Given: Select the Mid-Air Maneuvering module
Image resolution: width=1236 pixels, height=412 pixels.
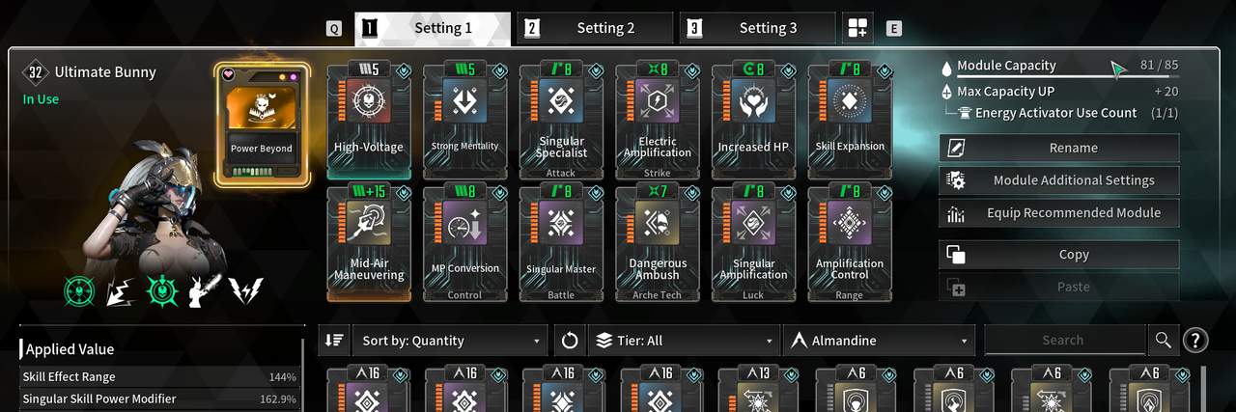Looking at the screenshot, I should click(369, 243).
